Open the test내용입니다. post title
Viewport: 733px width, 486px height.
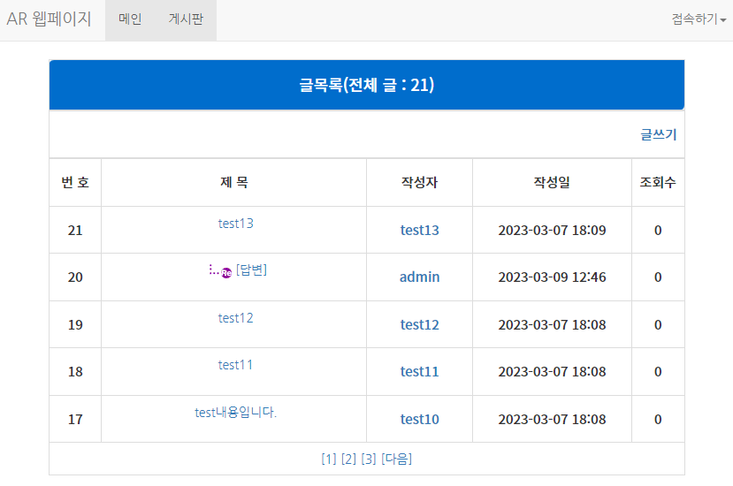click(235, 412)
